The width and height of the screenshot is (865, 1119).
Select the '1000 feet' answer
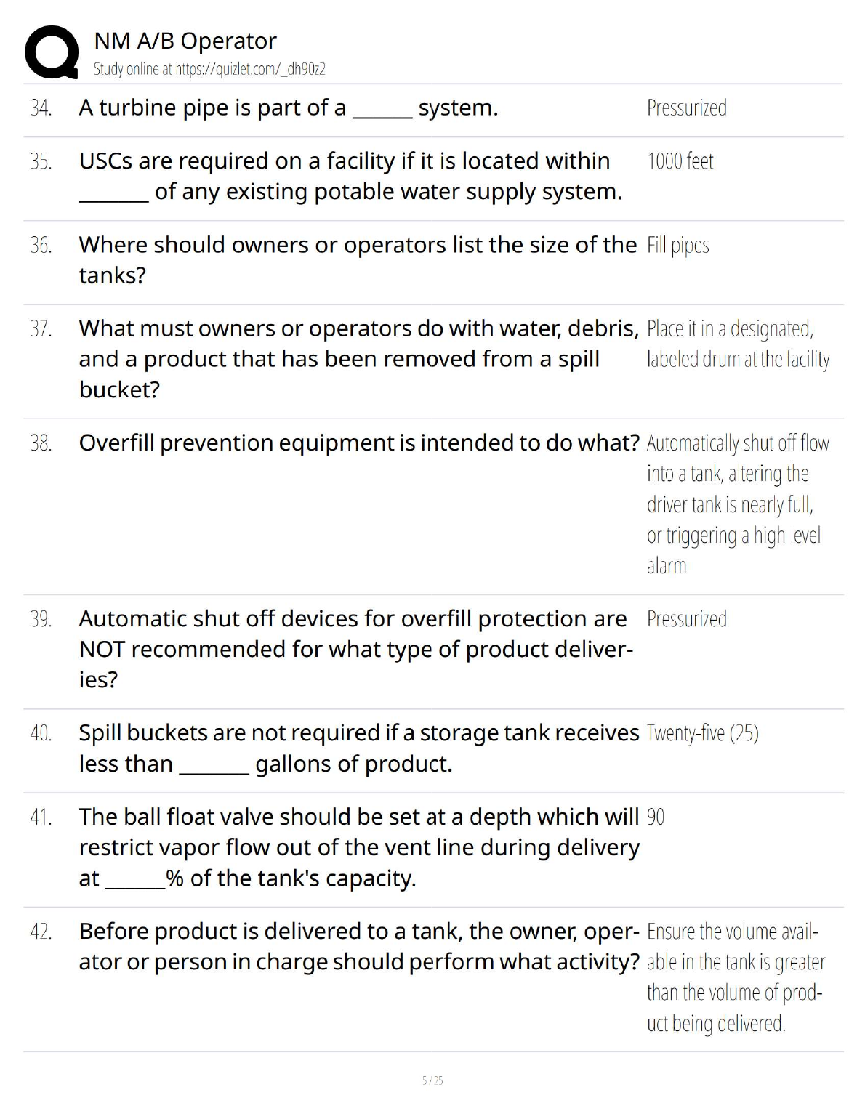point(680,161)
